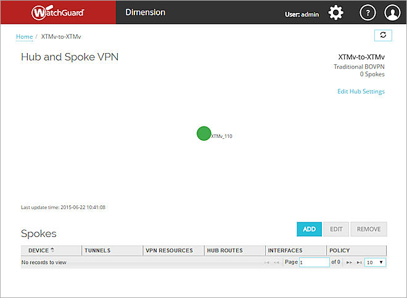
Task: Open rows per page dropdown
Action: [x=375, y=262]
